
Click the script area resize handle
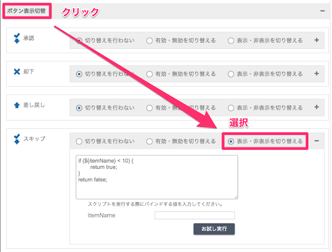[x=236, y=197]
